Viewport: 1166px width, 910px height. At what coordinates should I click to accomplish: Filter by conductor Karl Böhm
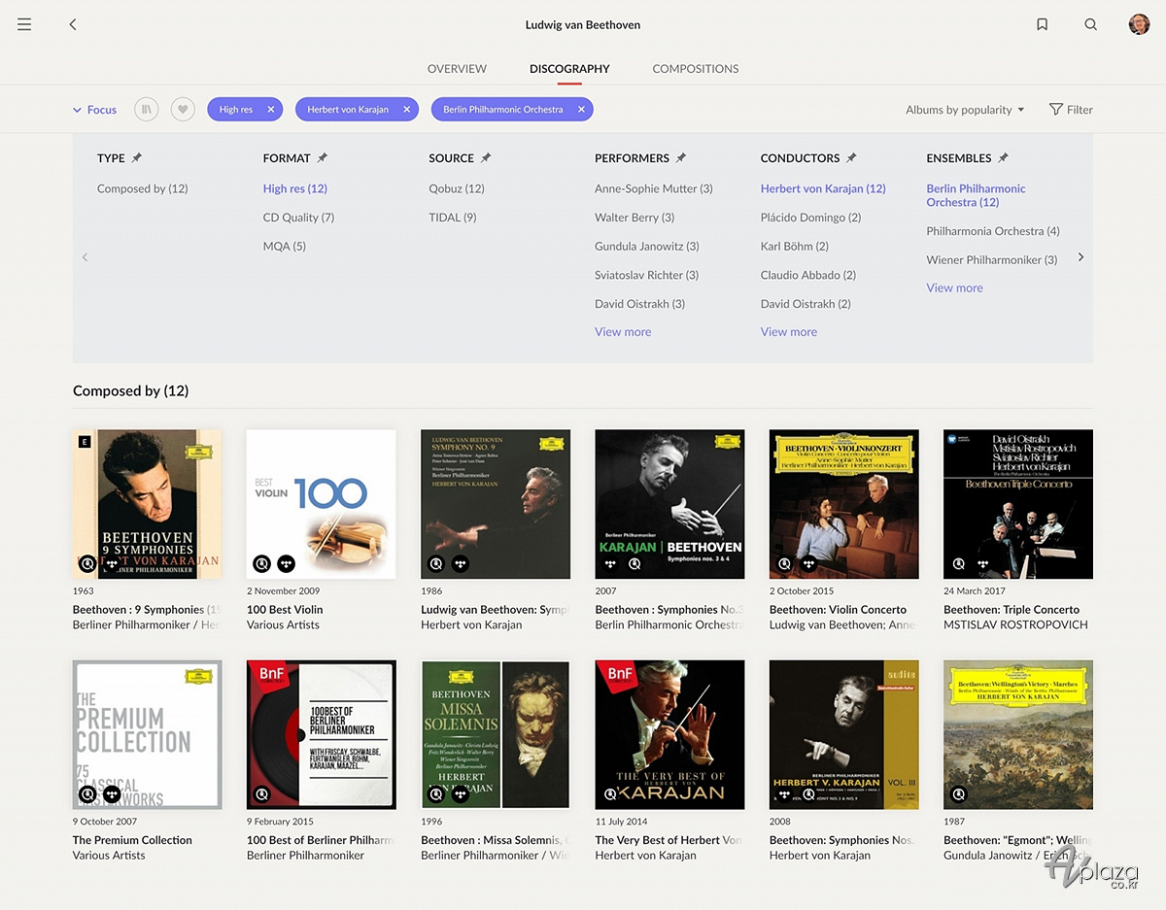tap(795, 247)
